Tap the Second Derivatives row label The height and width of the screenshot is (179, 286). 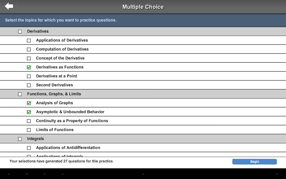pyautogui.click(x=54, y=85)
